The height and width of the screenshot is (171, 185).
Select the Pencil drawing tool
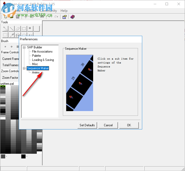pyautogui.click(x=5, y=29)
